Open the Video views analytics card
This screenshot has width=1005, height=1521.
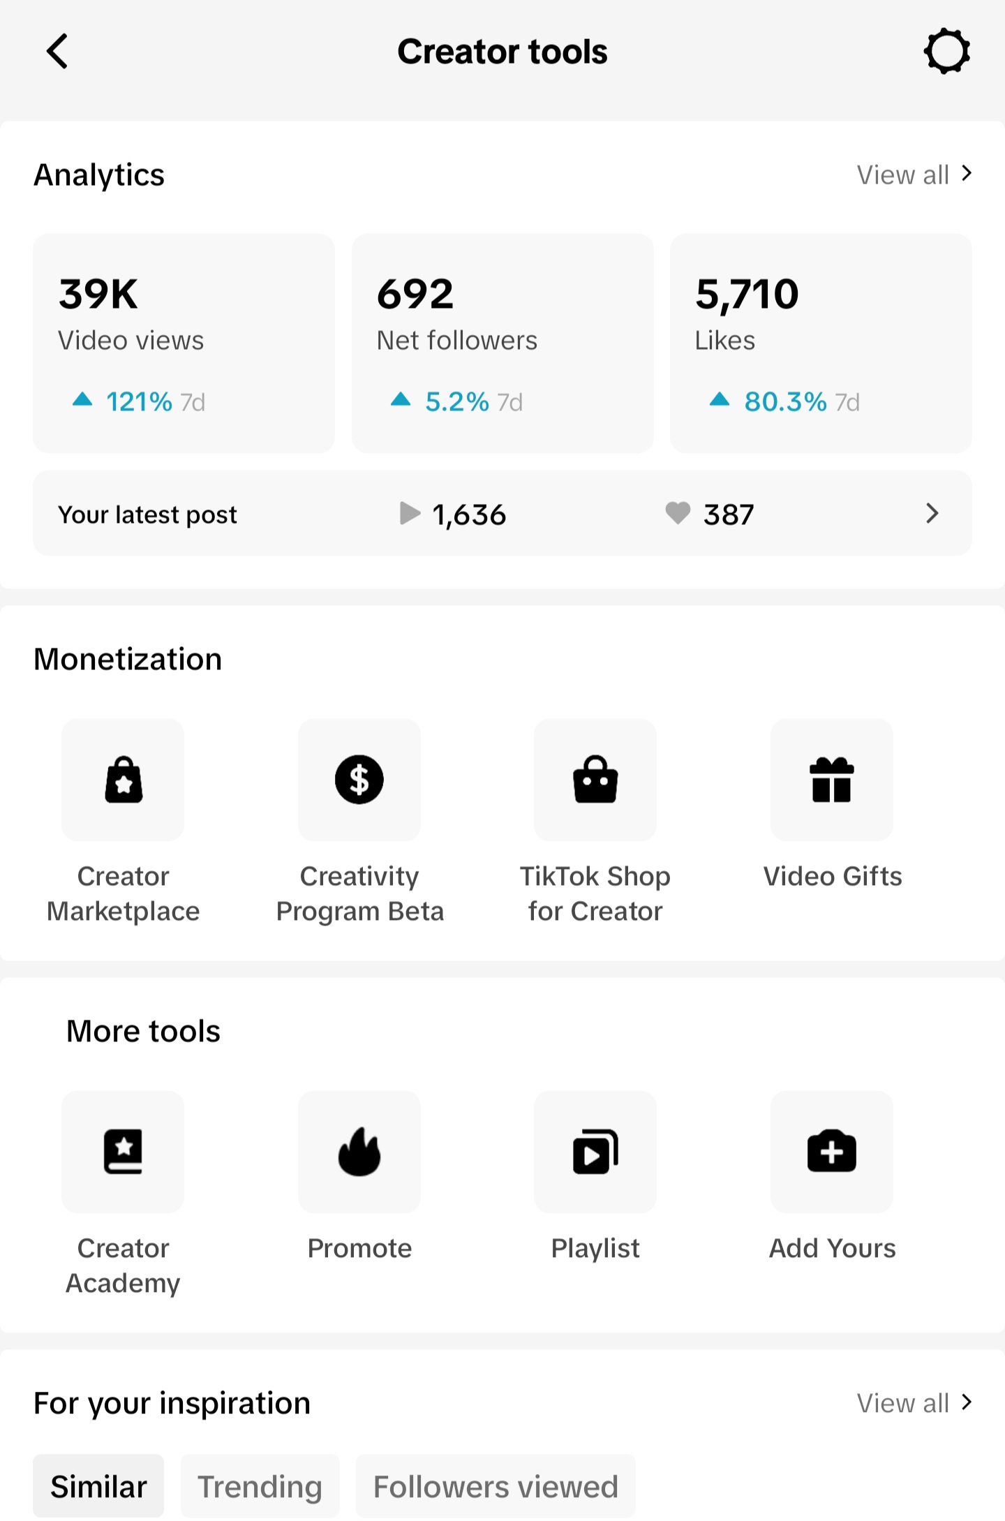click(184, 343)
